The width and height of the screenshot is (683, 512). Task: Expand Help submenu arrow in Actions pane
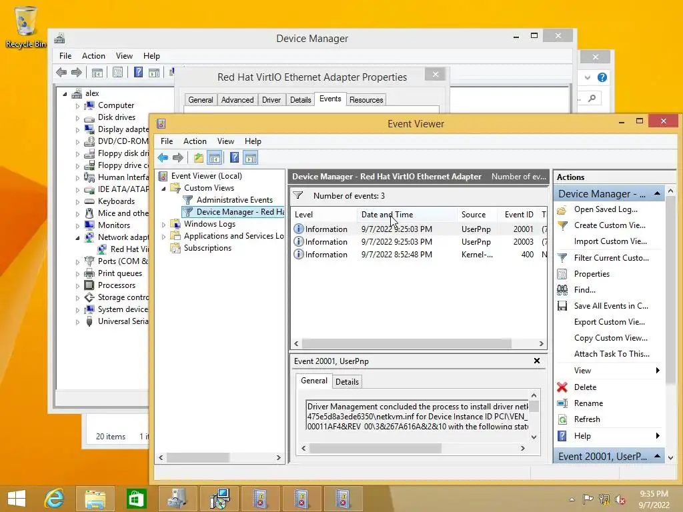click(658, 436)
